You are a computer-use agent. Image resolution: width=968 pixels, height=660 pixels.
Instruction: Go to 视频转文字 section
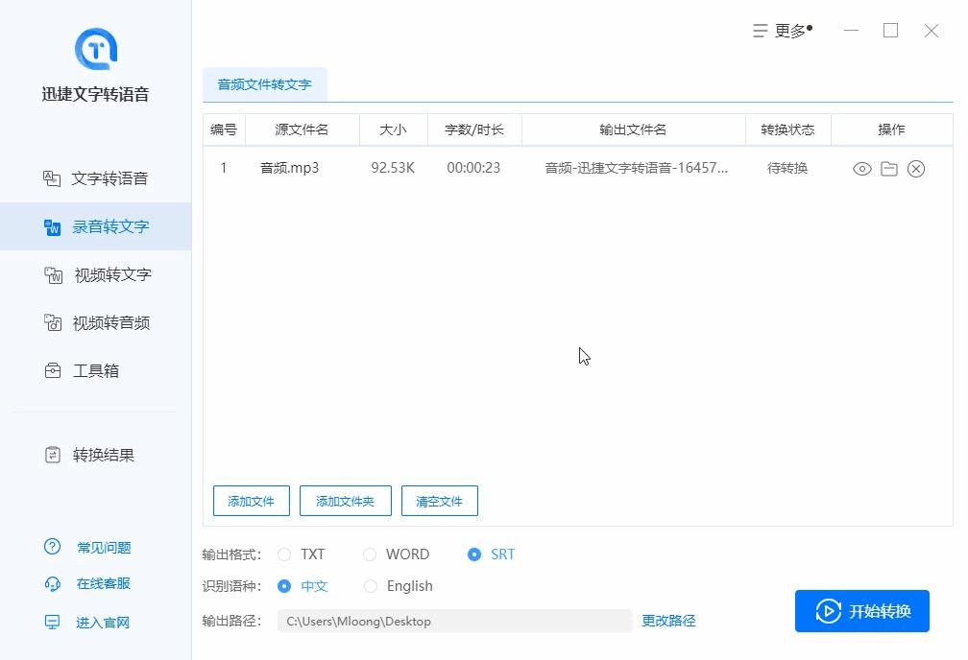point(113,275)
